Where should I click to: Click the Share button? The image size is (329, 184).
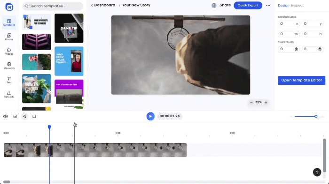[x=225, y=5]
